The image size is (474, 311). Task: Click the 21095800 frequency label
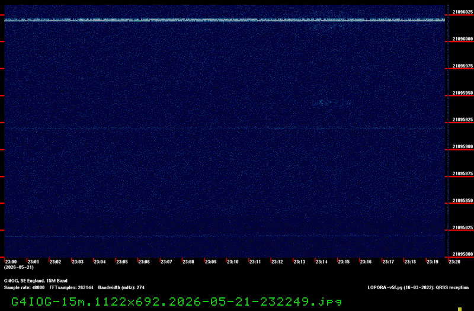(463, 254)
